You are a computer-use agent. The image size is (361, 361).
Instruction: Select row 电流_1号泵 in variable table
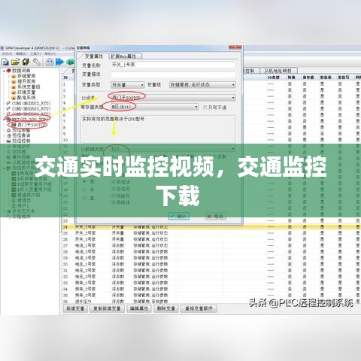coord(211,246)
